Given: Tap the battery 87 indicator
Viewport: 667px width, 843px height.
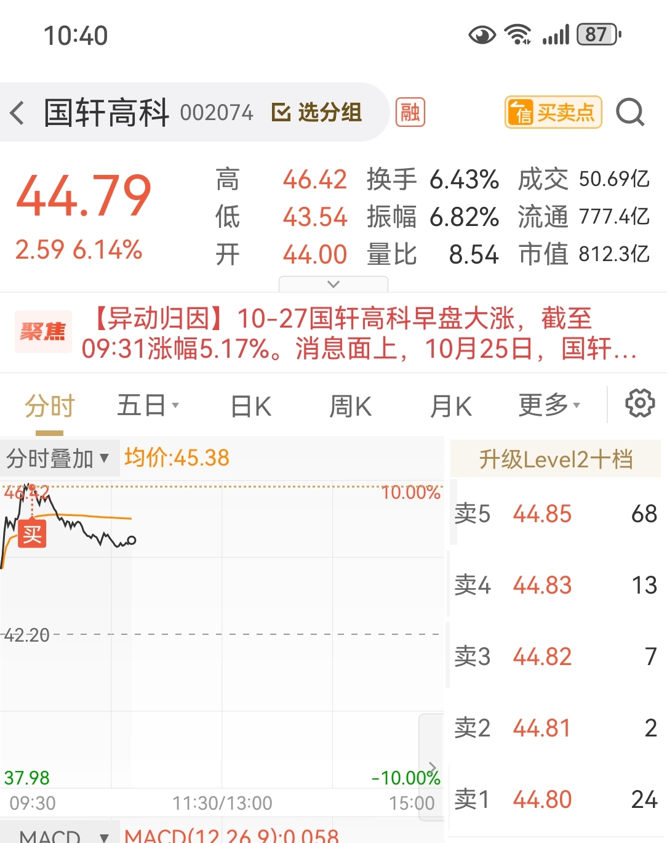Looking at the screenshot, I should [x=599, y=34].
